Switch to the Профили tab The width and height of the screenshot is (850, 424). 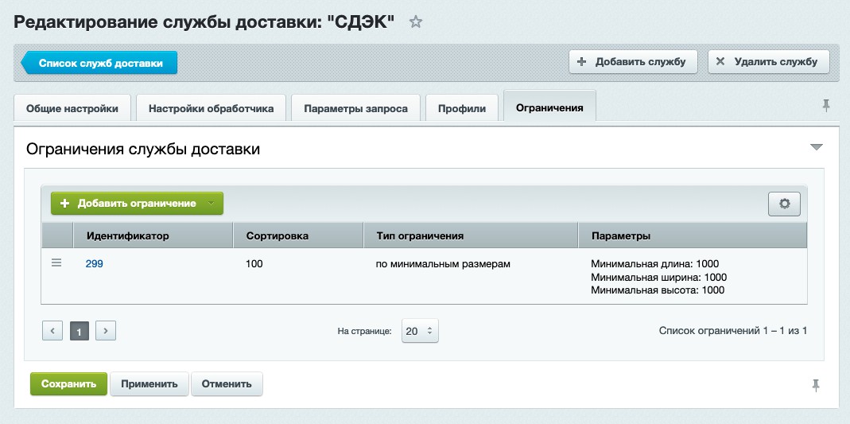[x=462, y=108]
